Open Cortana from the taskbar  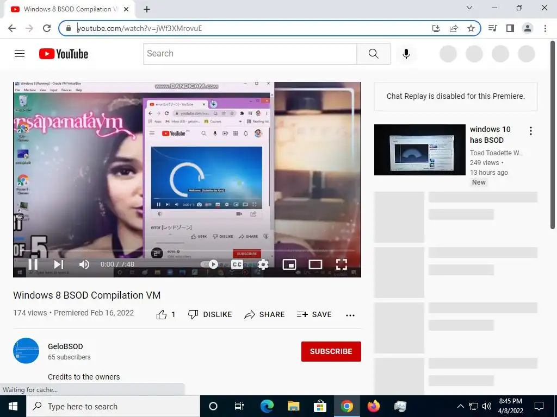tap(213, 406)
